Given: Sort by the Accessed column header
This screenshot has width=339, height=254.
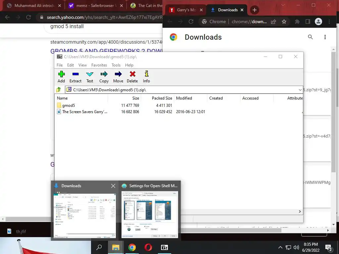Looking at the screenshot, I should [257, 98].
